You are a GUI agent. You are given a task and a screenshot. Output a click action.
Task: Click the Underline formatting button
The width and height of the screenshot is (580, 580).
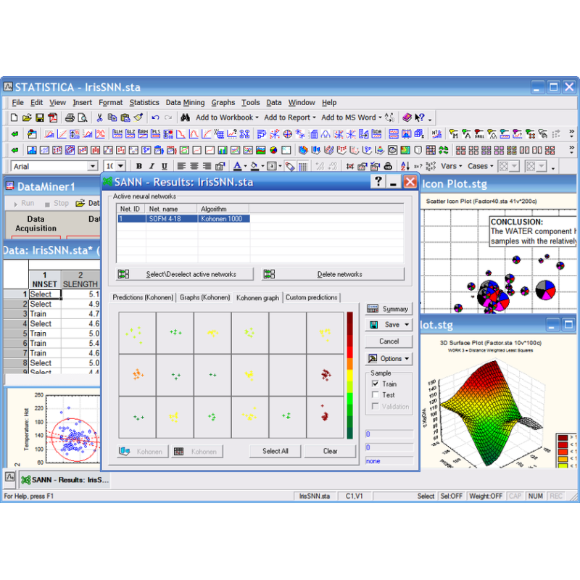point(164,166)
